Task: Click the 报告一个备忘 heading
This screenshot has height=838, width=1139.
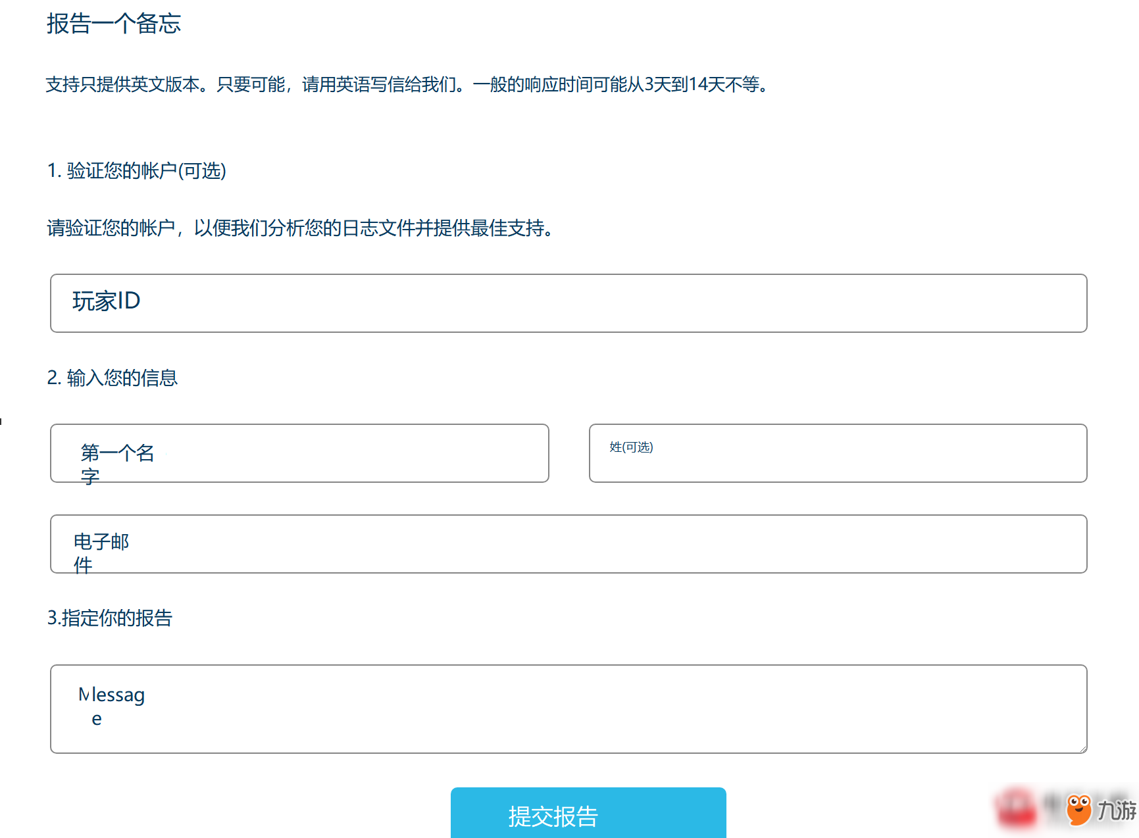Action: tap(114, 24)
